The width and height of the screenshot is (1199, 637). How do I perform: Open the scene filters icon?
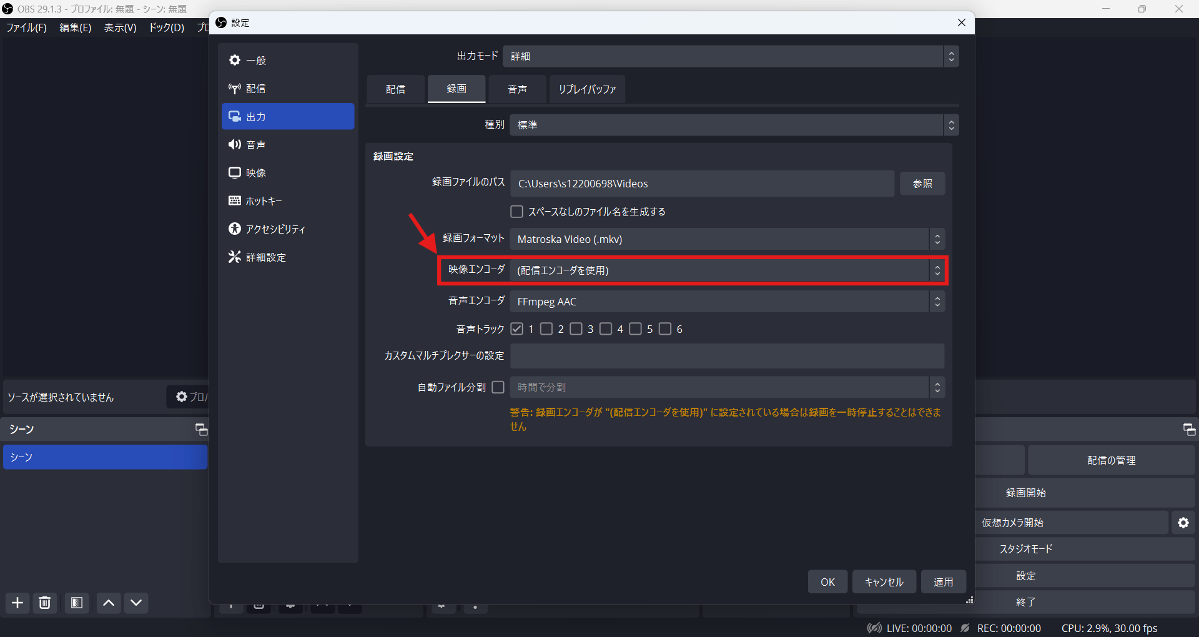pyautogui.click(x=77, y=603)
